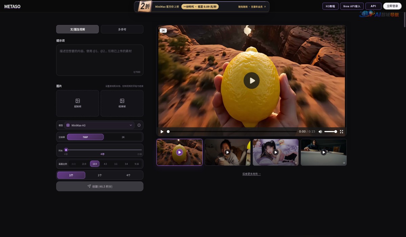
Task: Click the duration slider handle
Action: tap(66, 150)
